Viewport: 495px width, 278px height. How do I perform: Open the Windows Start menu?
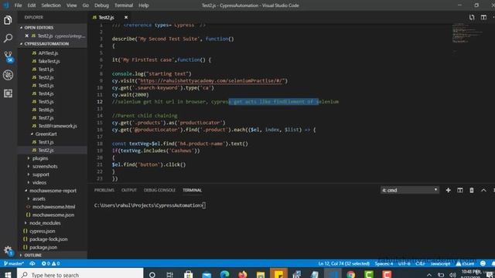(x=8, y=275)
